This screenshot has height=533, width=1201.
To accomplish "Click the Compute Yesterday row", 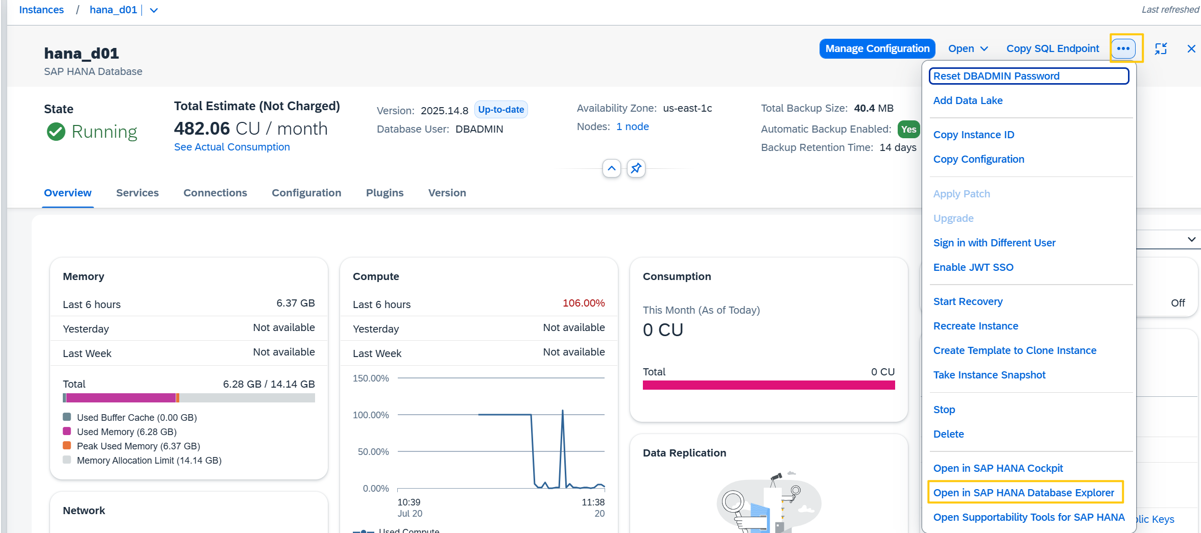I will 478,328.
